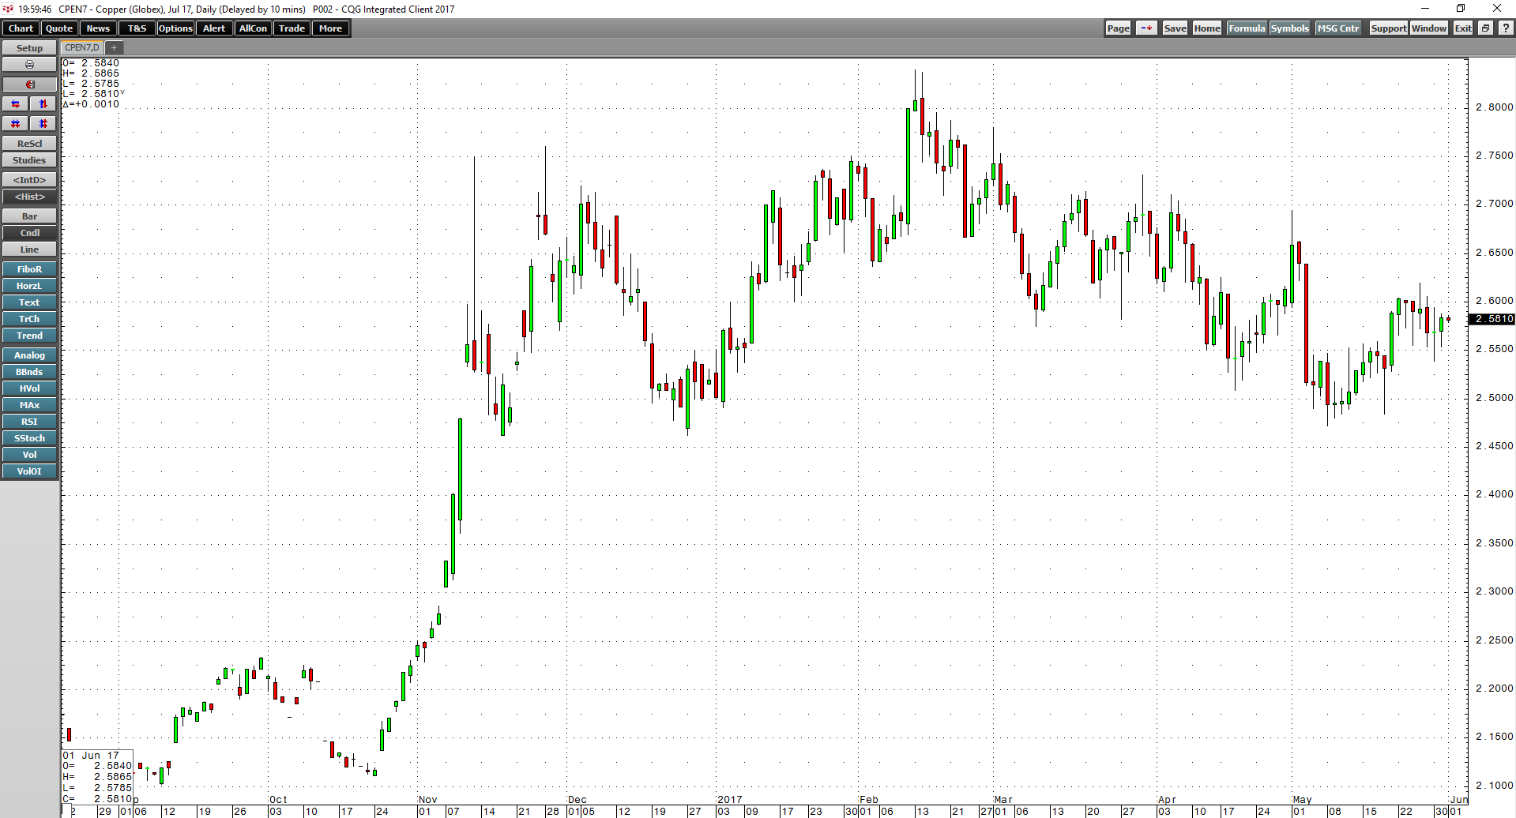Click the 2.1000 price axis label
Viewport: 1516px width, 818px height.
[x=1494, y=786]
